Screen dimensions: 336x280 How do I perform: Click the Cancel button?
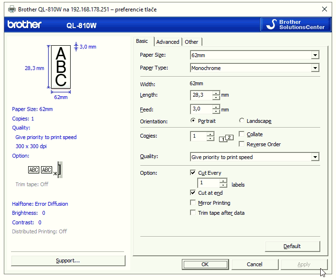pos(255,264)
